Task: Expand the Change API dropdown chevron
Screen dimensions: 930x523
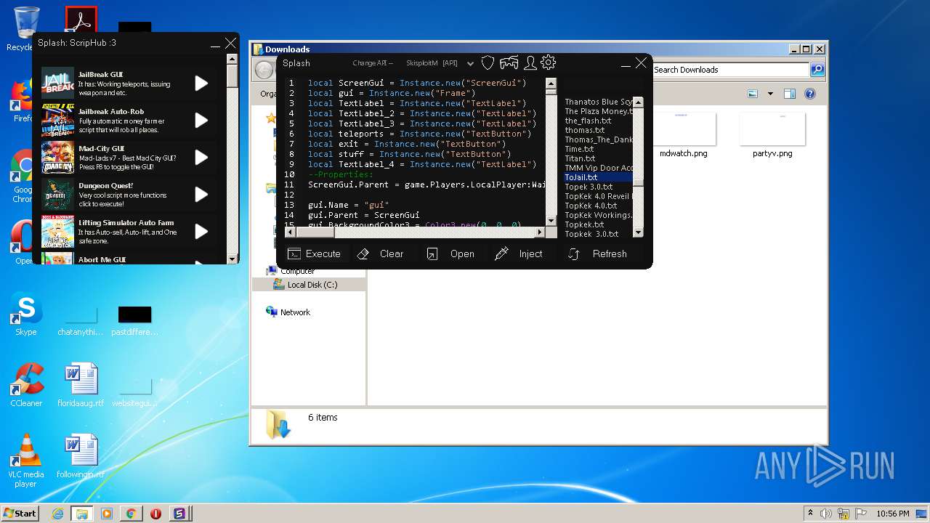Action: click(470, 64)
